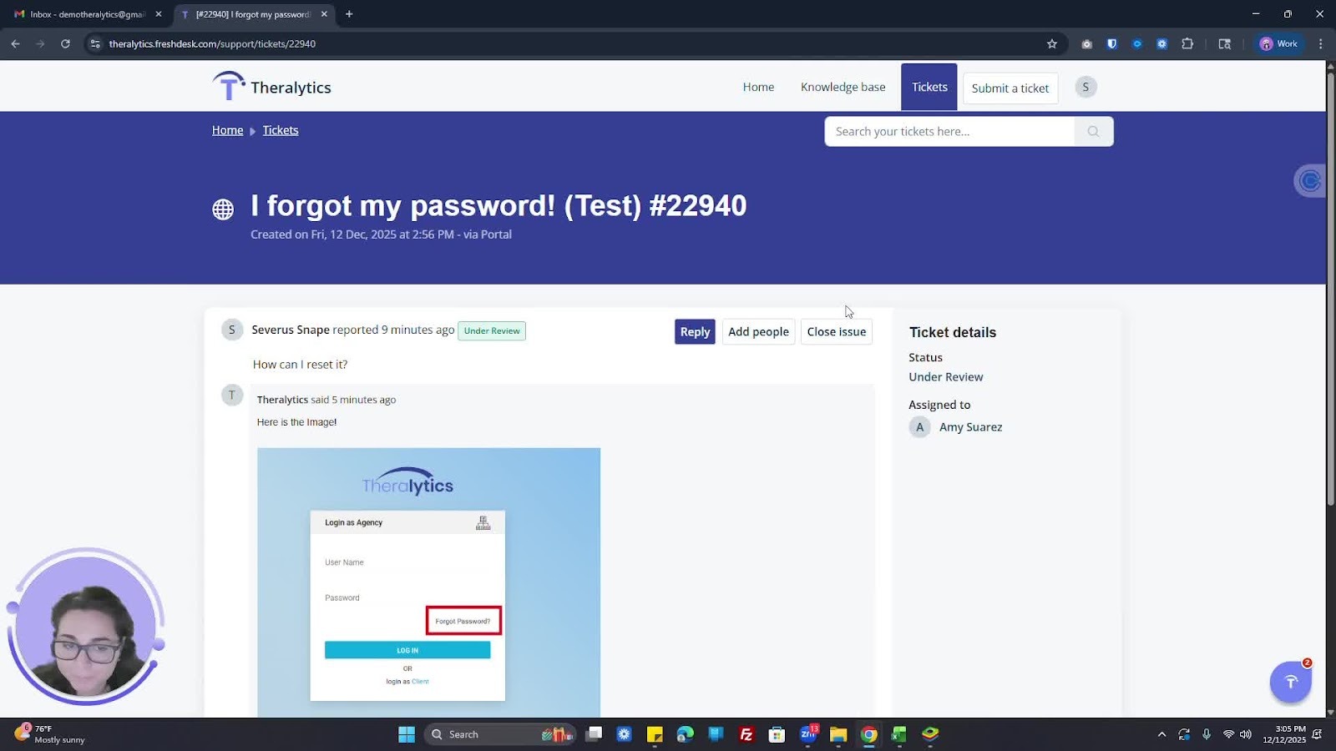Click the Theralytics logo in header
The width and height of the screenshot is (1336, 751).
271,87
